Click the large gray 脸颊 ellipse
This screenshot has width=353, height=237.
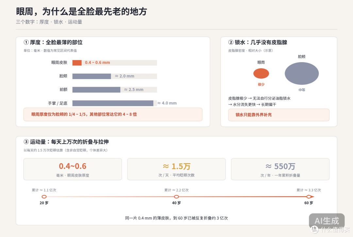(302, 74)
